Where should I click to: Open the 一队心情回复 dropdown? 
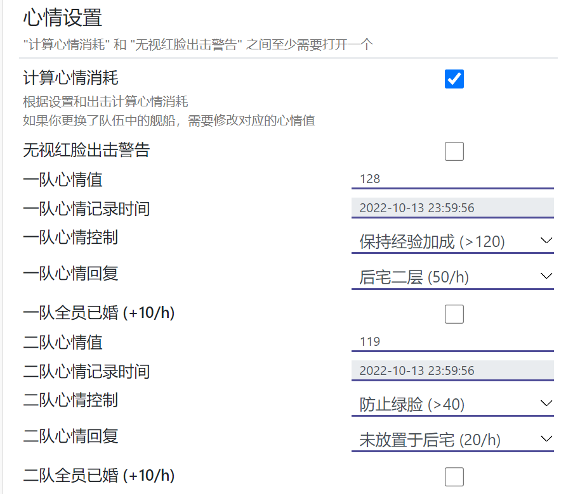(453, 277)
